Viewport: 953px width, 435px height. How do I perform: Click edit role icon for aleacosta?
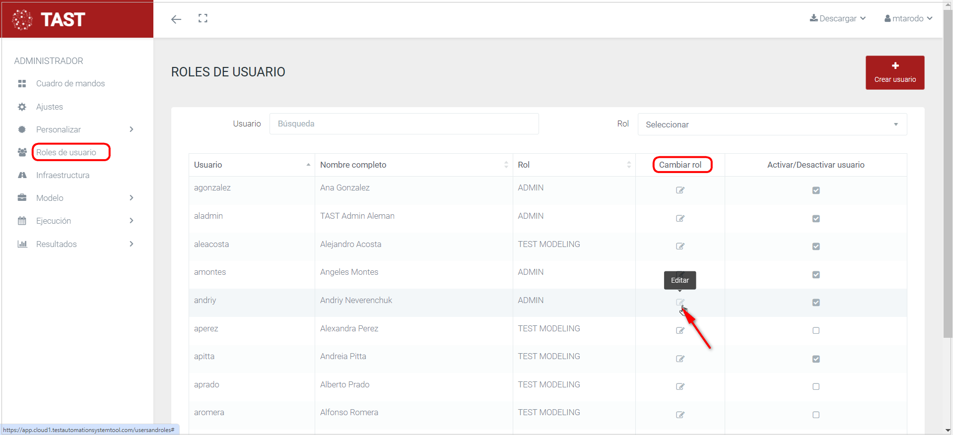click(680, 246)
